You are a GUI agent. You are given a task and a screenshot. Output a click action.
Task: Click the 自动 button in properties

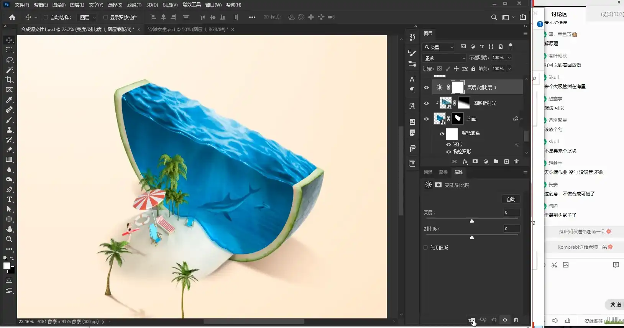511,199
